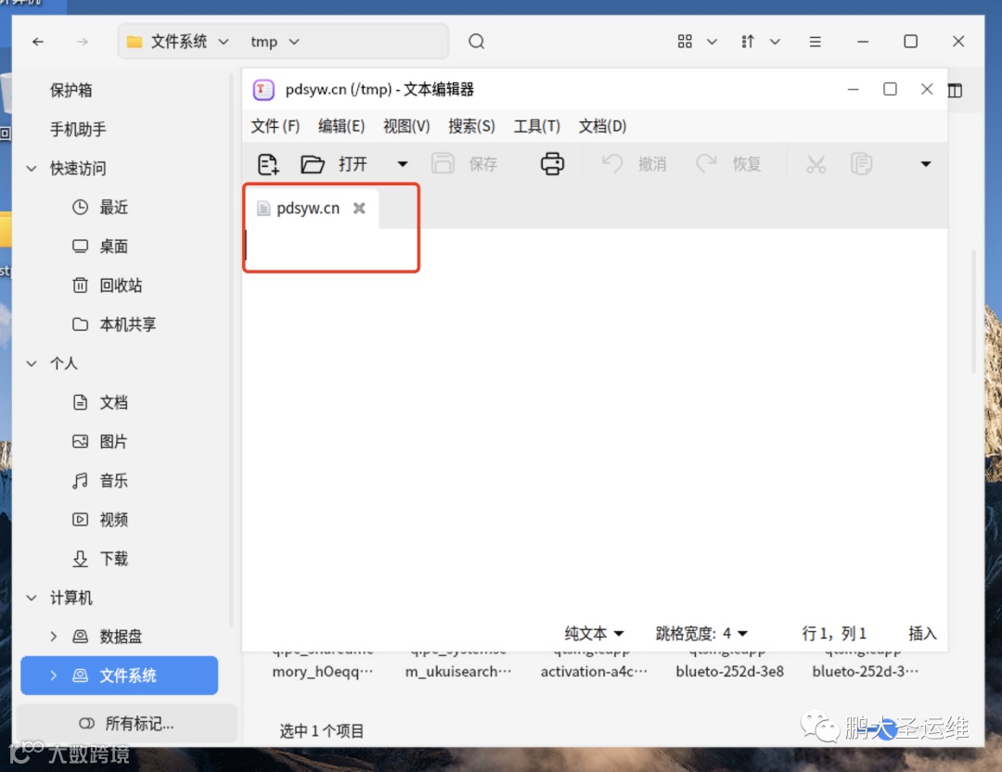Open the 编辑(E) menu
The width and height of the screenshot is (1002, 772).
pyautogui.click(x=341, y=126)
